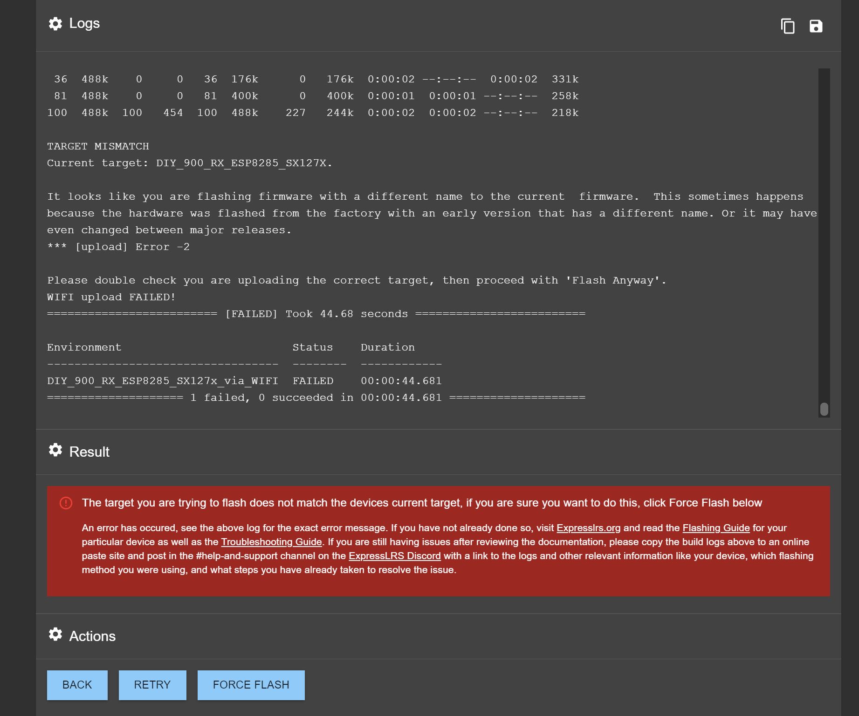The height and width of the screenshot is (716, 859).
Task: Click the Result section heading
Action: (x=89, y=452)
